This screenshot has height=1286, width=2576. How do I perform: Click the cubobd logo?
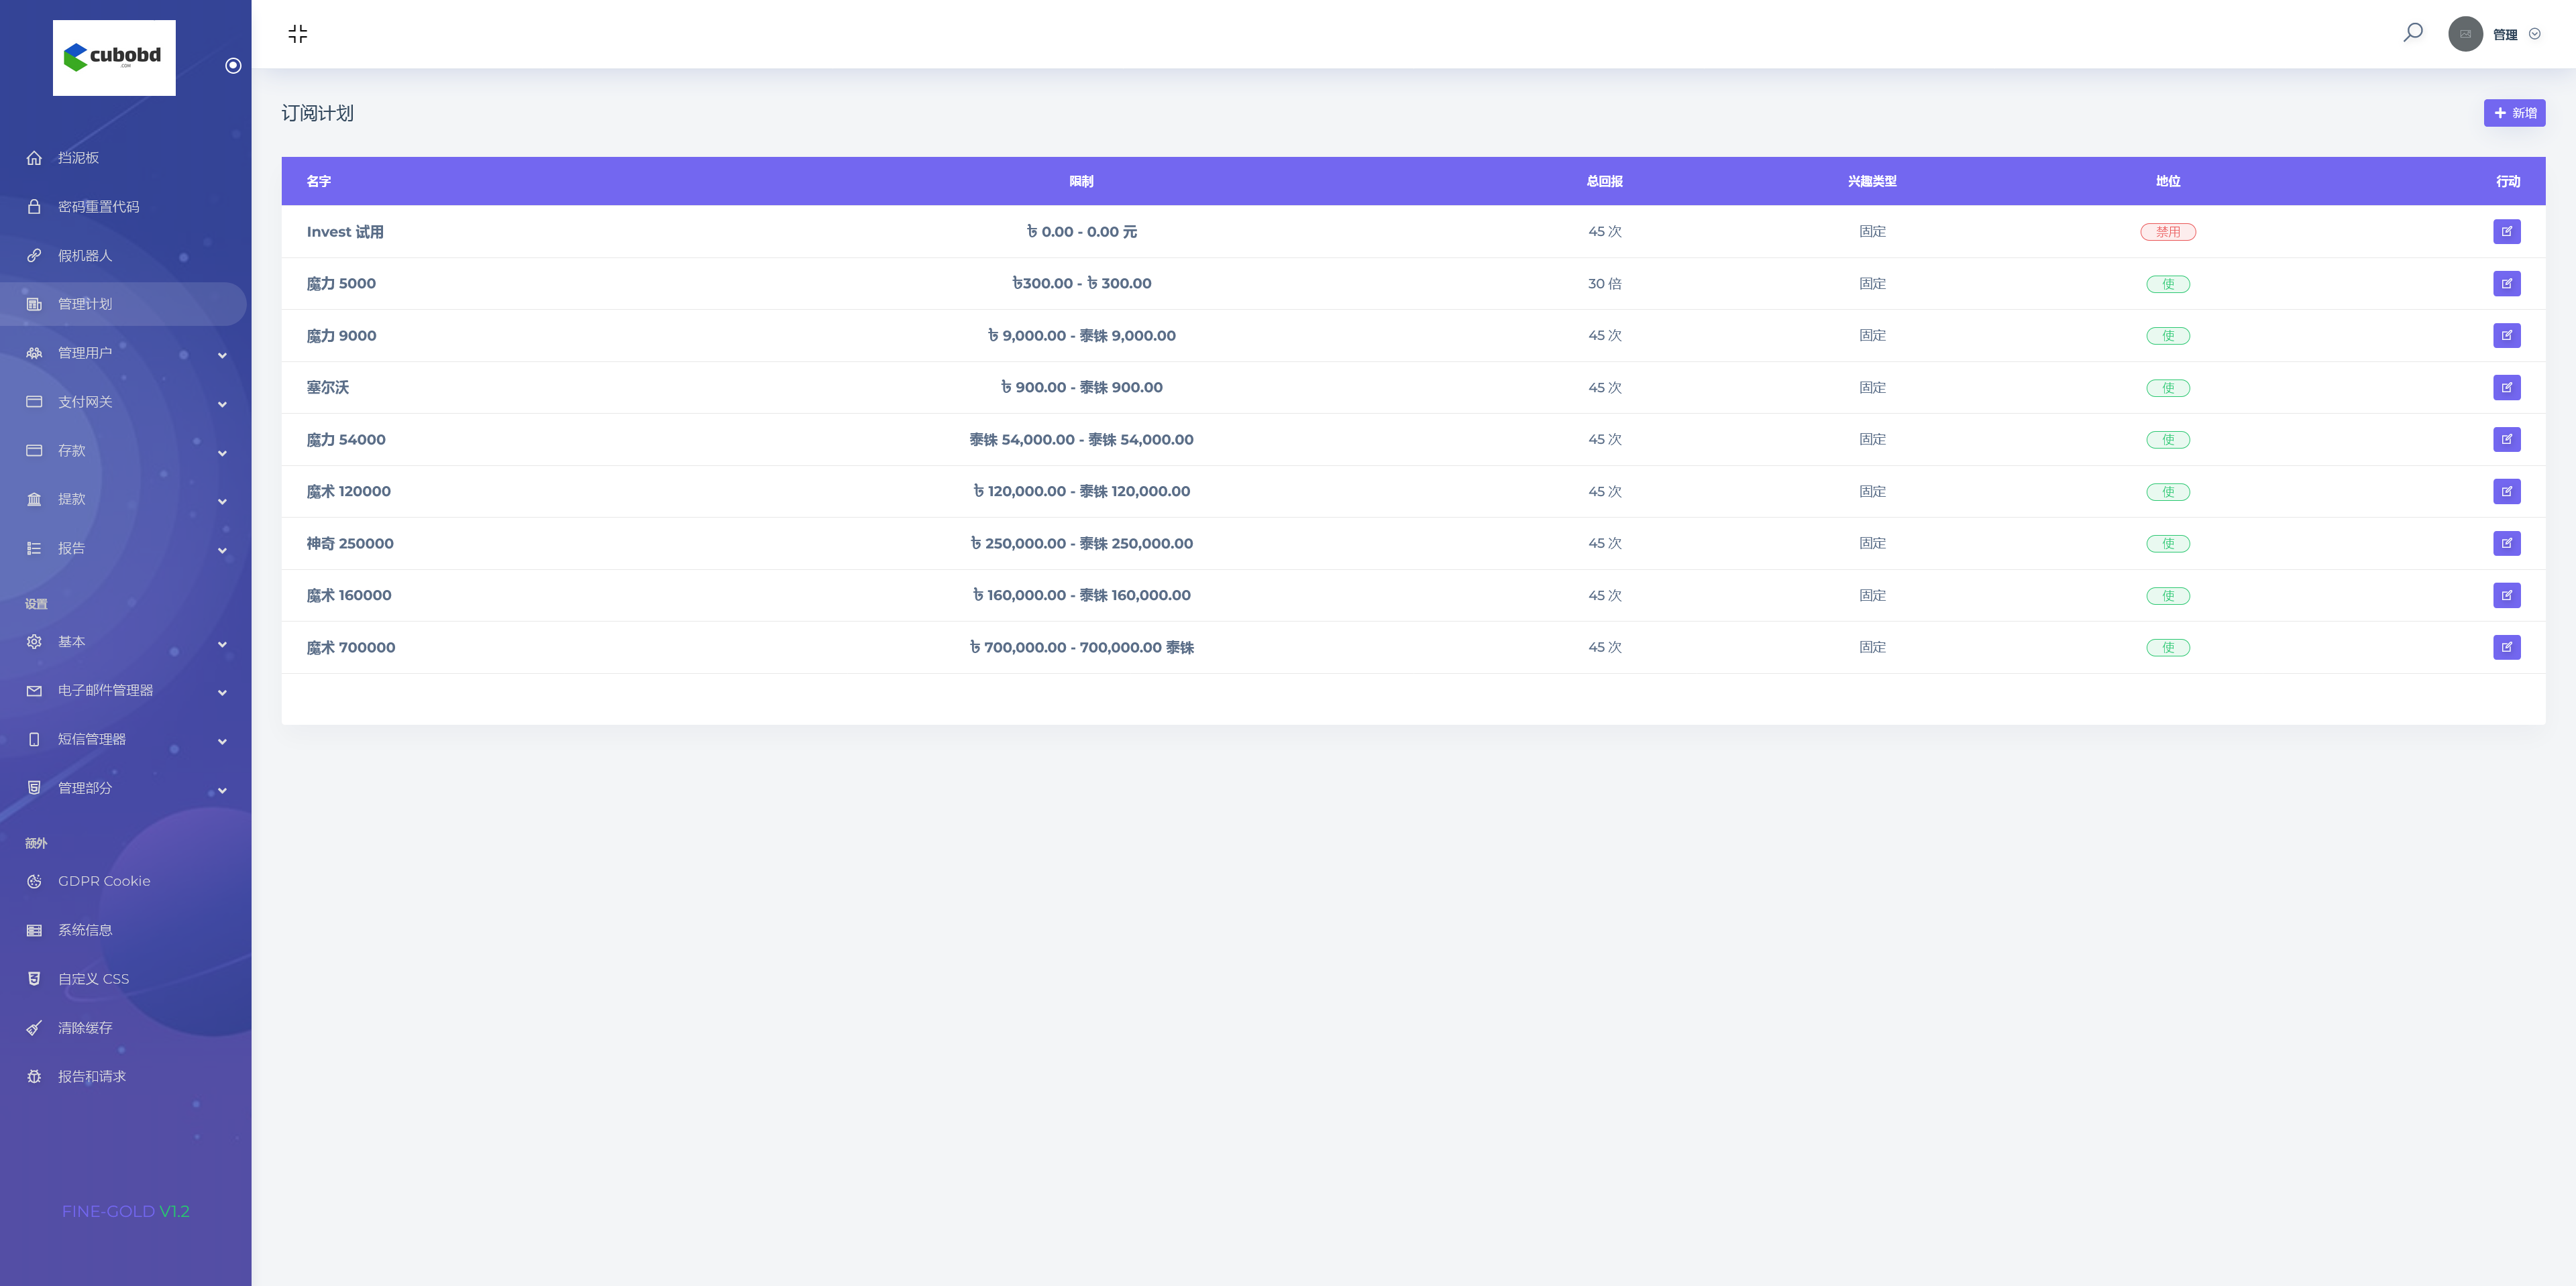click(114, 57)
